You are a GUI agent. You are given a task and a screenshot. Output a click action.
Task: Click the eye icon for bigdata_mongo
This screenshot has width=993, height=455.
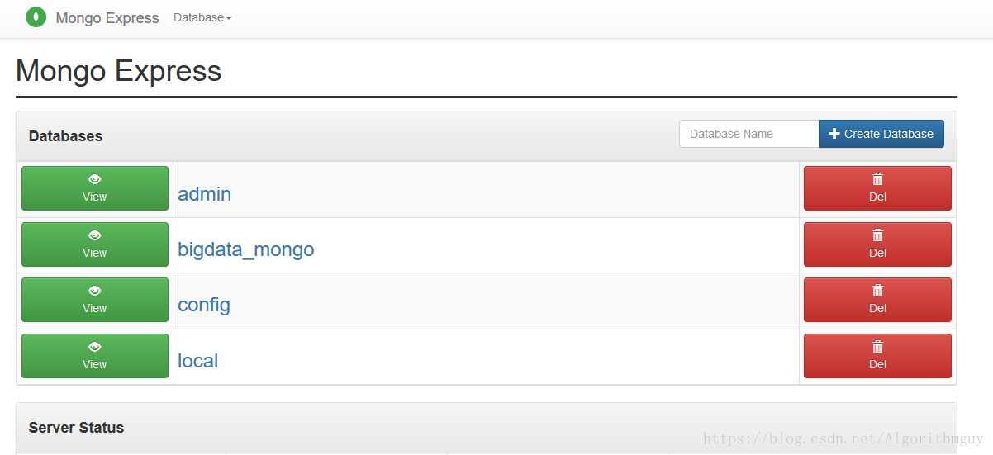[95, 235]
